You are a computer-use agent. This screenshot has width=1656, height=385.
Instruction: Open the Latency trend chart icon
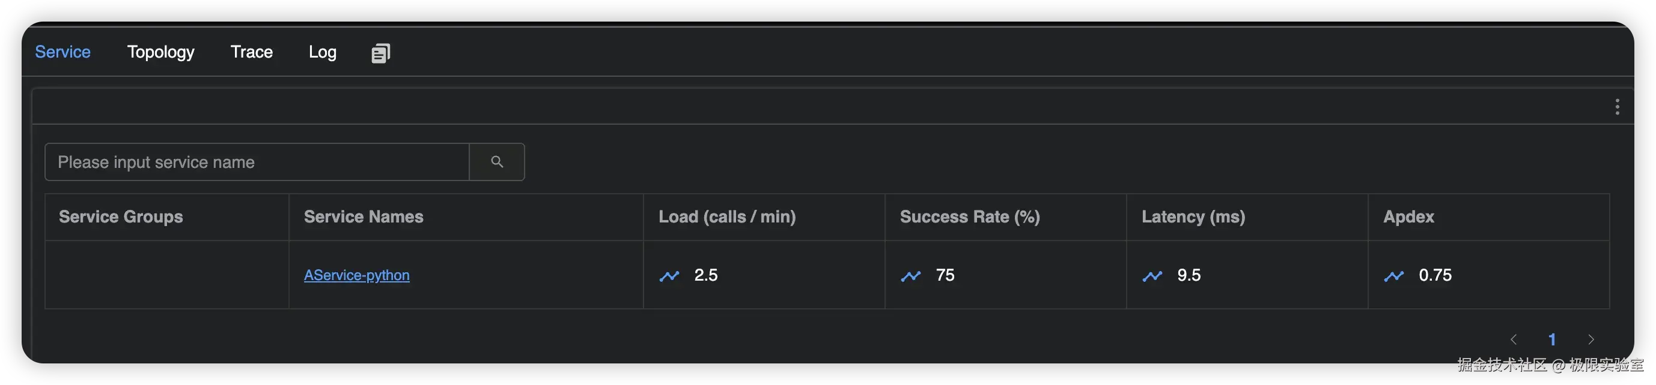1152,276
